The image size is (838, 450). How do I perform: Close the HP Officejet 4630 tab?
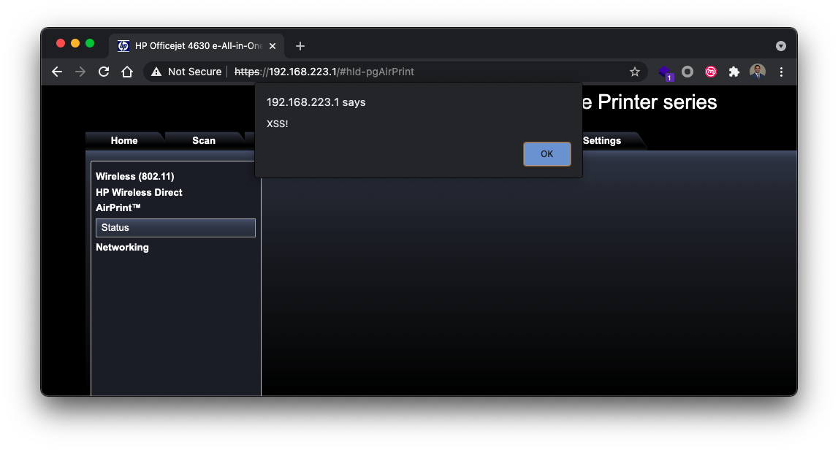[273, 45]
